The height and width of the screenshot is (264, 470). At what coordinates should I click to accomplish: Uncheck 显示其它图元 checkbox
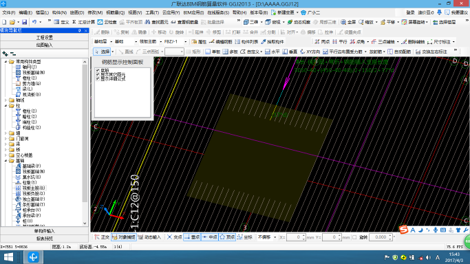click(98, 74)
